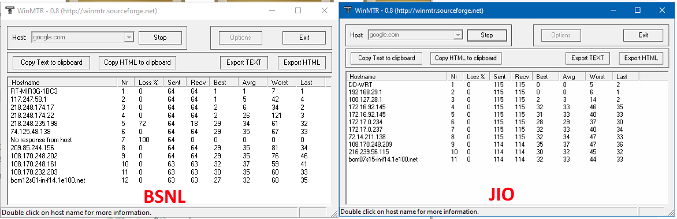Exit the BSNL WinMTR window
Screen dimensions: 677x219
pos(304,38)
